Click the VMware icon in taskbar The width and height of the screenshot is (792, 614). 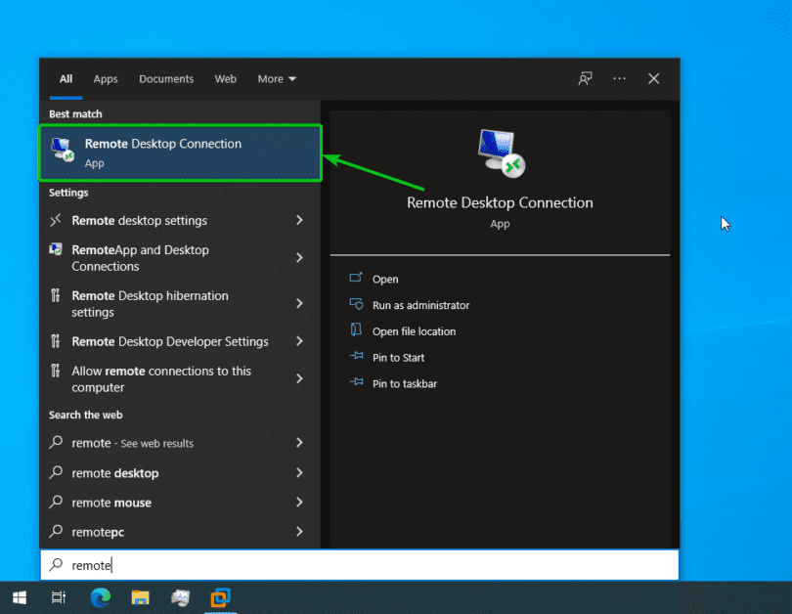click(221, 596)
